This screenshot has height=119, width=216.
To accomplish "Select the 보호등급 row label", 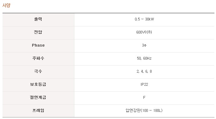I will tap(38, 84).
